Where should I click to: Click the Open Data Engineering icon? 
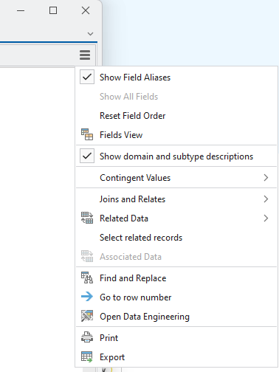click(x=87, y=316)
